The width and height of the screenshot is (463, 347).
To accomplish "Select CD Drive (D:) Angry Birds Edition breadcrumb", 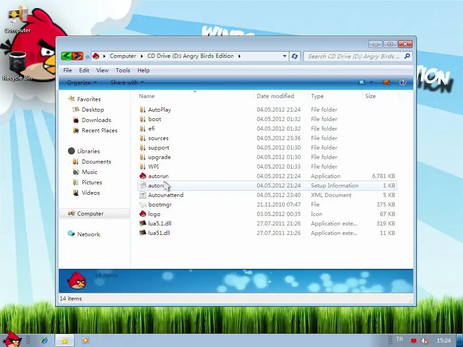I will coord(190,56).
